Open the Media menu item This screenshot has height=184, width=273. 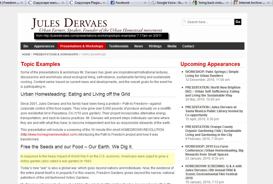172,46
